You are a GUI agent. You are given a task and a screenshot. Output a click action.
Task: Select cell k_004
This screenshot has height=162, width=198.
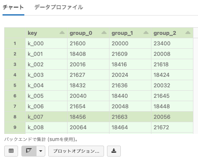[x=46, y=85]
